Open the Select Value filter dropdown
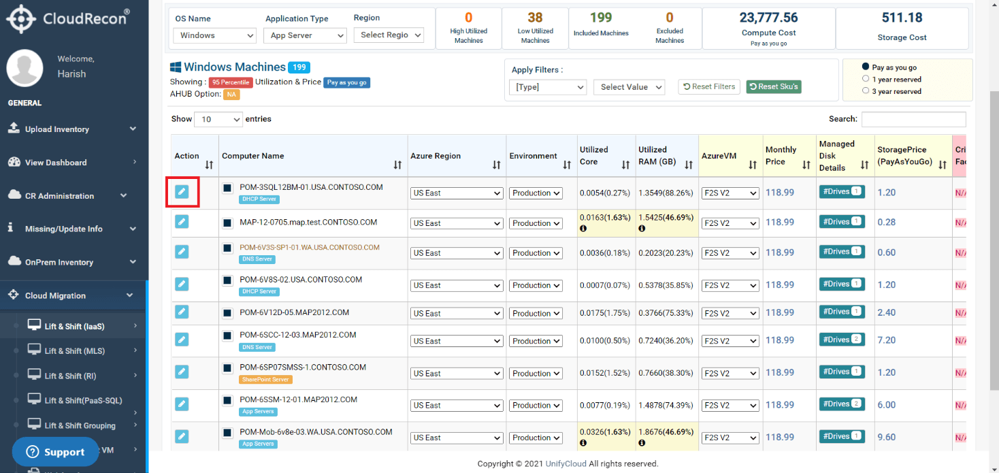Viewport: 999px width, 473px height. 629,87
